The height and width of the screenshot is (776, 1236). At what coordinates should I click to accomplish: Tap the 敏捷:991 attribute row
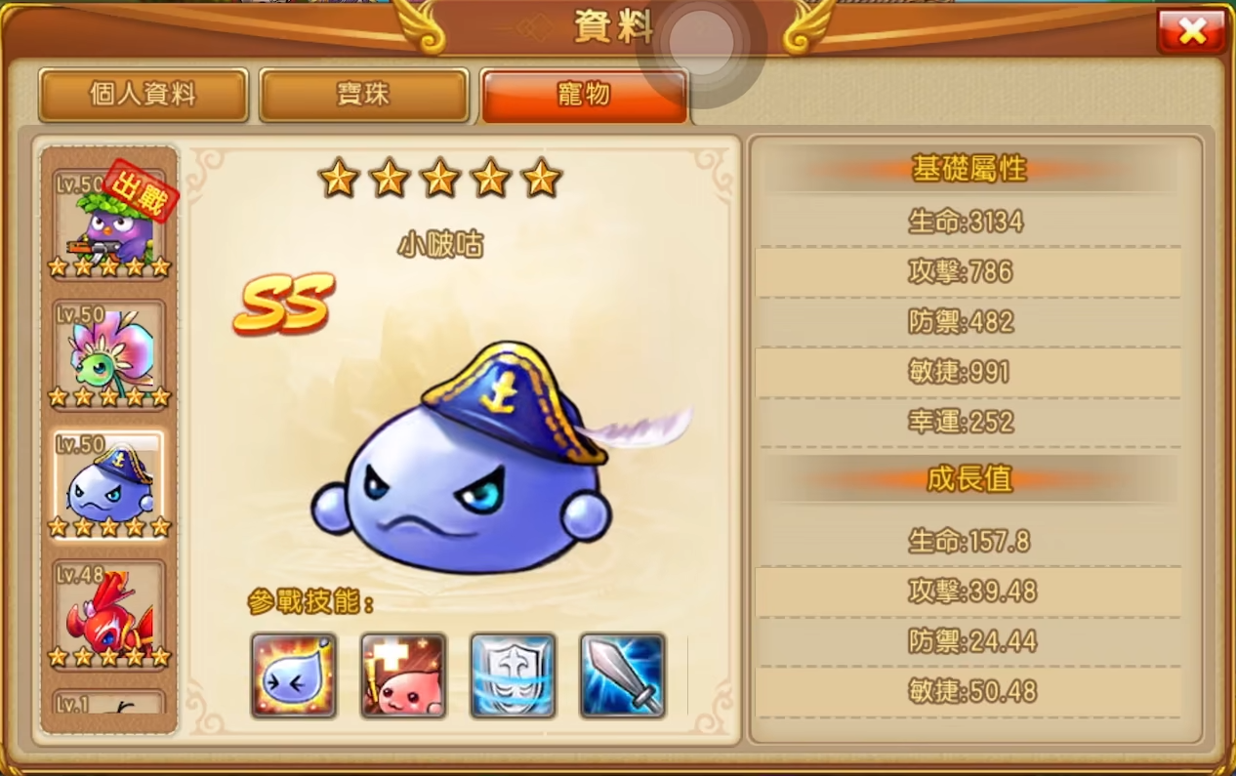(x=968, y=372)
